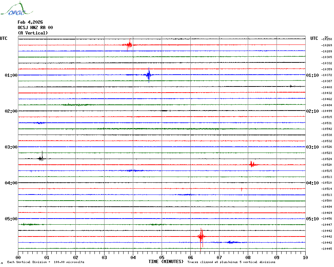The width and height of the screenshot is (334, 267).
Task: Click the OFGC logo
Action: (13, 10)
